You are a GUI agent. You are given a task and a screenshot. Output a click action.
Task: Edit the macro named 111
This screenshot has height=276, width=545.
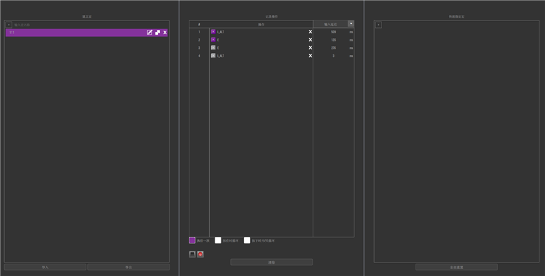tap(149, 32)
